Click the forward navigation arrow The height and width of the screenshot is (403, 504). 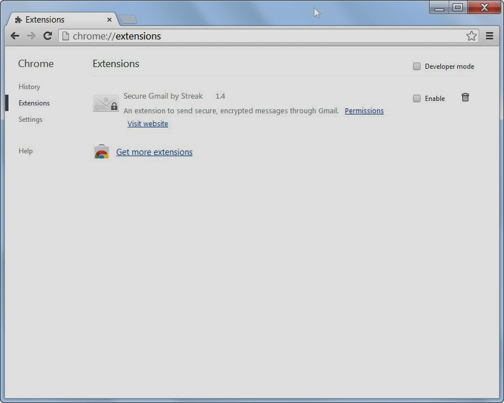[31, 36]
